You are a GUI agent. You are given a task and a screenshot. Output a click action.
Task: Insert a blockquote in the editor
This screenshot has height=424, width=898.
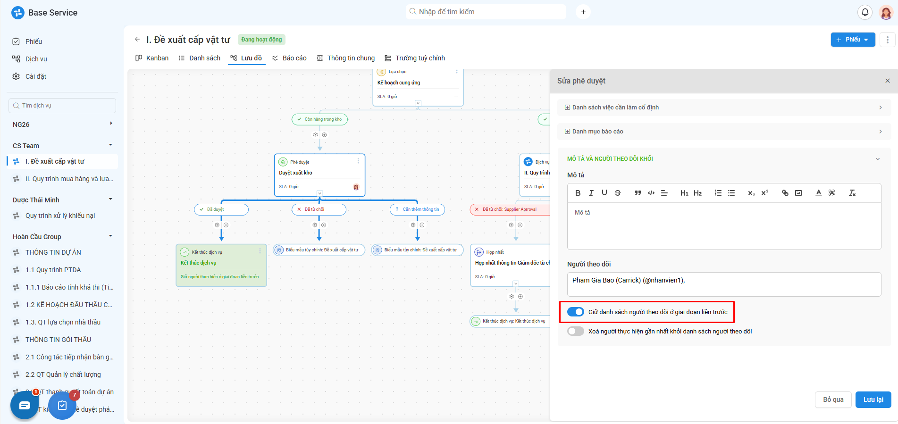coord(638,193)
